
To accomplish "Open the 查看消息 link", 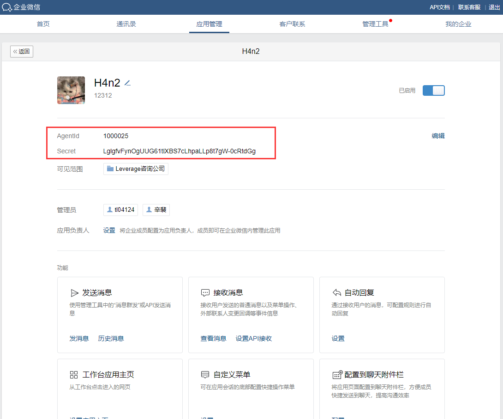I will point(213,339).
